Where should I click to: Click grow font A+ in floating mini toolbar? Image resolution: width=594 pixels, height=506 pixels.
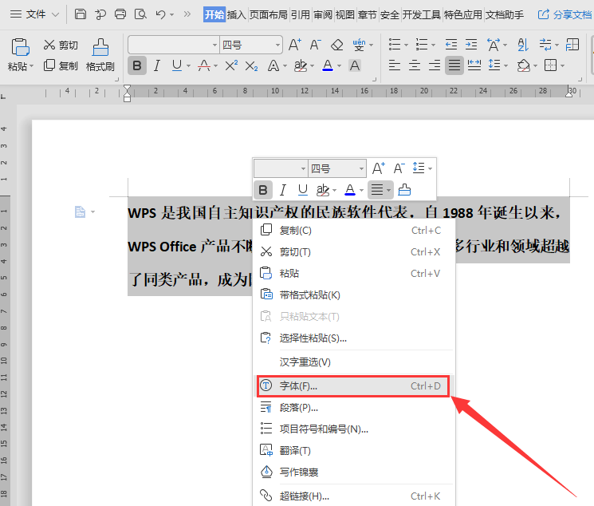[x=379, y=168]
